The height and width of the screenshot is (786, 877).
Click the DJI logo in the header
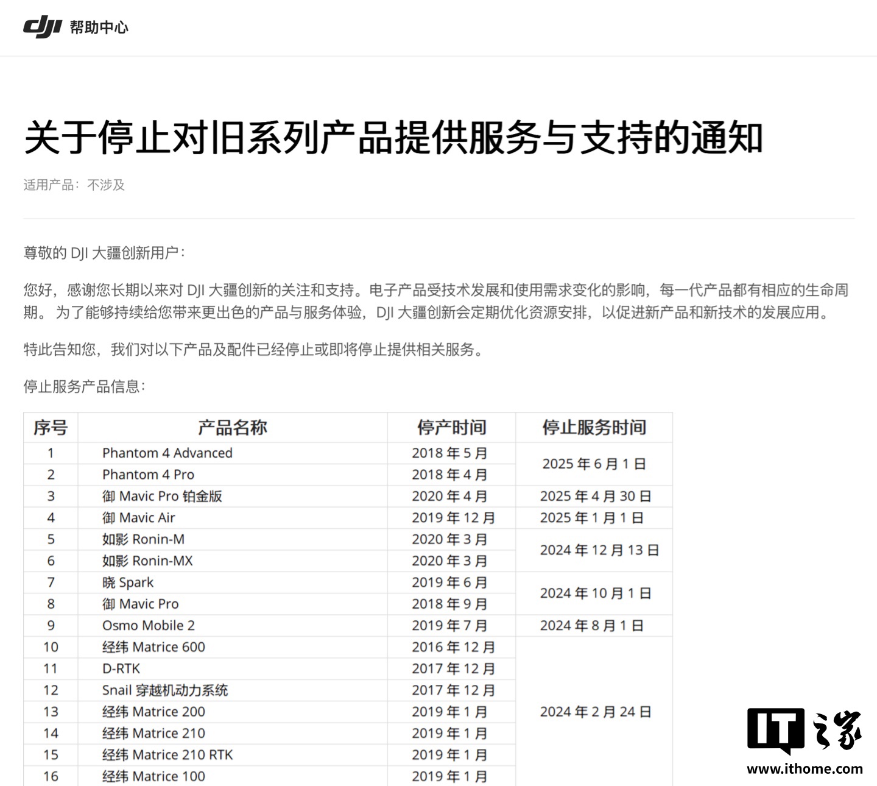pos(43,27)
